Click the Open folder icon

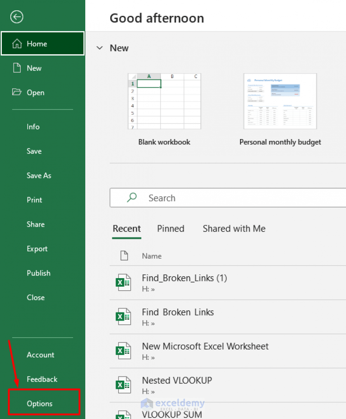click(x=17, y=92)
